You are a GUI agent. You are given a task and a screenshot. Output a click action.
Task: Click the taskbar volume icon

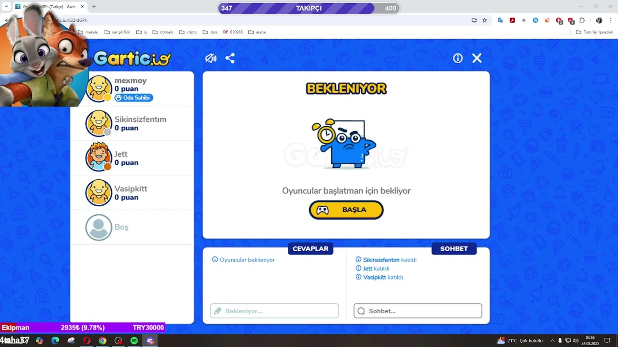576,341
